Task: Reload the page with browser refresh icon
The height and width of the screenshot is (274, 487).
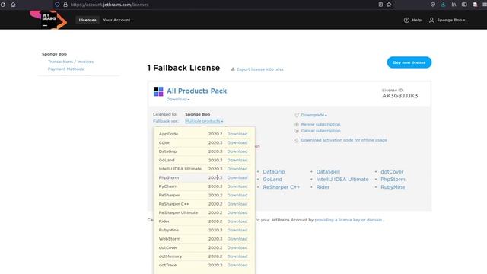Action: click(3, 5)
